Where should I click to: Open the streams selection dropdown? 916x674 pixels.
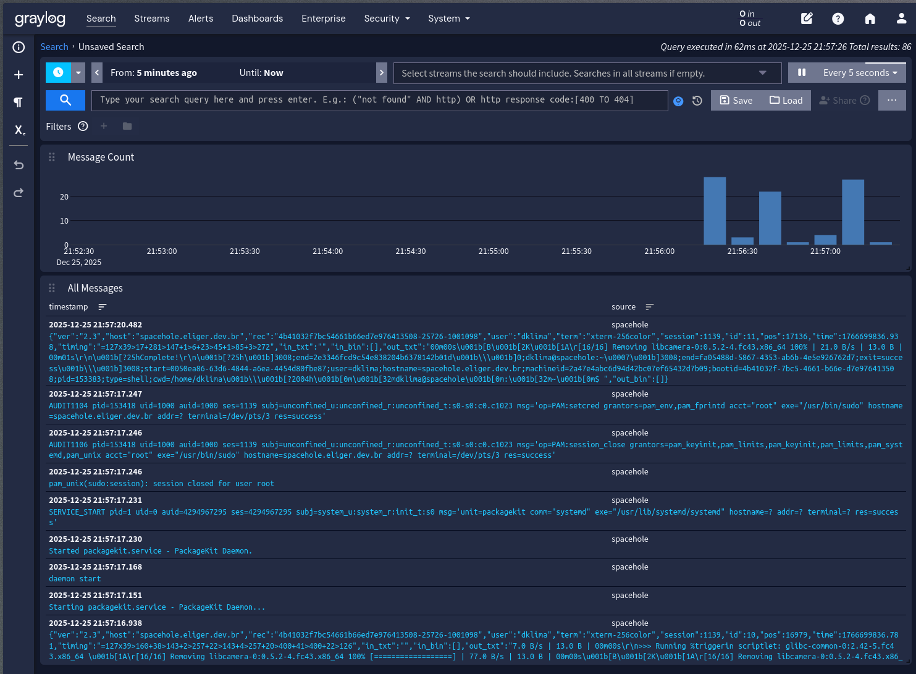coord(763,73)
